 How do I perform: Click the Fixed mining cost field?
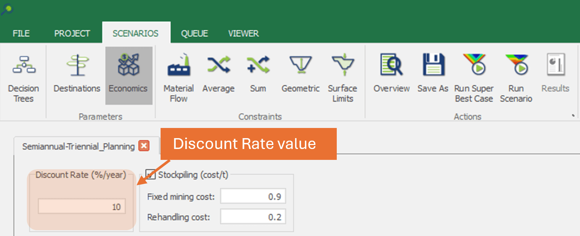(x=253, y=196)
